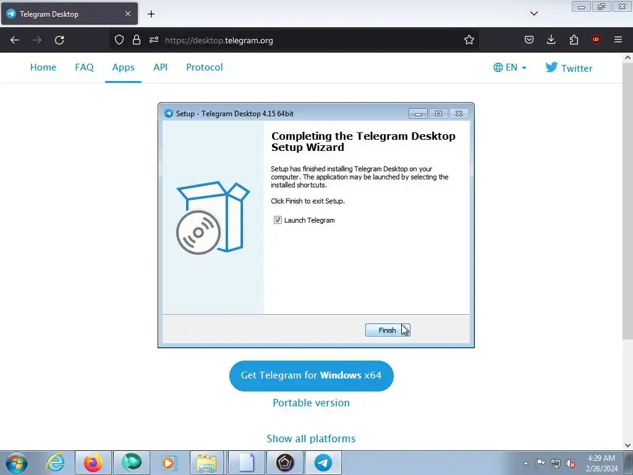The width and height of the screenshot is (633, 475).
Task: Uncheck the Launch Telegram checkbox
Action: click(x=278, y=220)
